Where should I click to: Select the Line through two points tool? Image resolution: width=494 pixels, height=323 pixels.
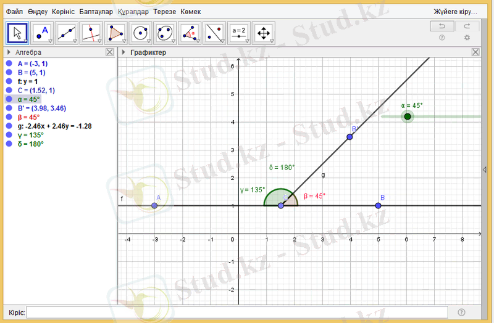pos(67,33)
